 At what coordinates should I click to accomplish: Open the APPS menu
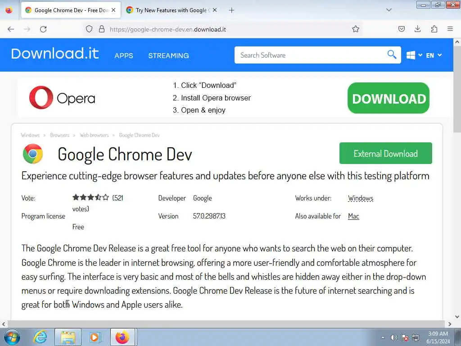124,55
